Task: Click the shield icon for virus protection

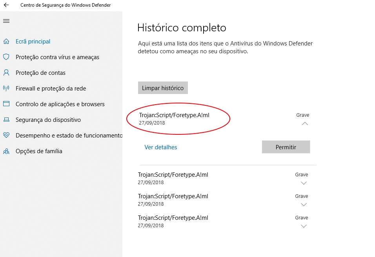Action: pyautogui.click(x=6, y=57)
